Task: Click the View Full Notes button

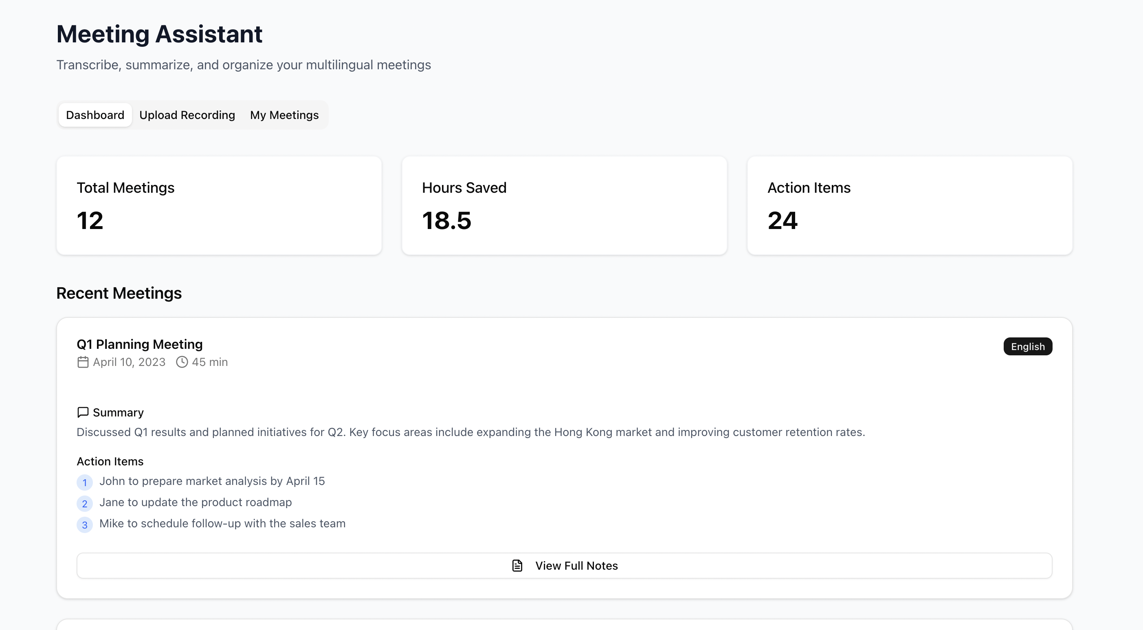Action: [564, 565]
